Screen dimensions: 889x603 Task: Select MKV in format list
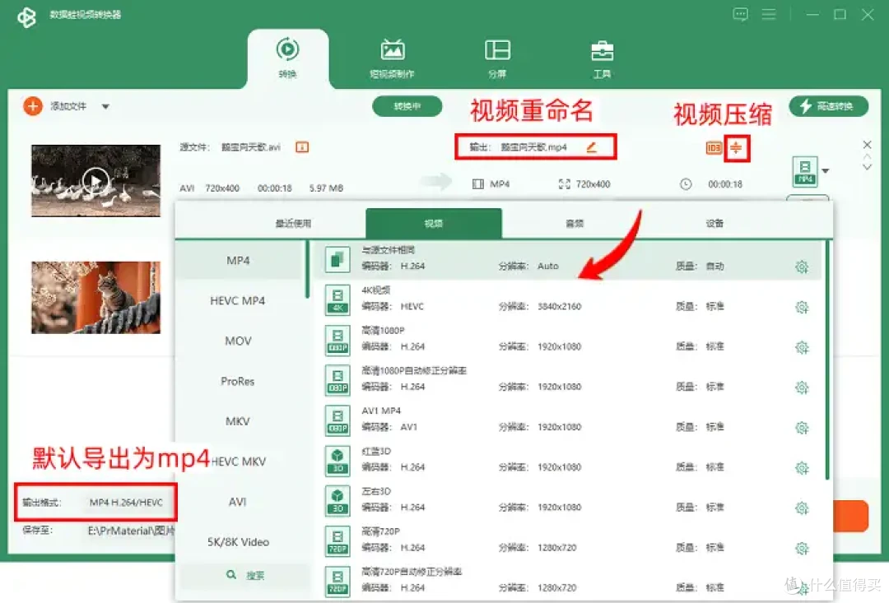(238, 421)
